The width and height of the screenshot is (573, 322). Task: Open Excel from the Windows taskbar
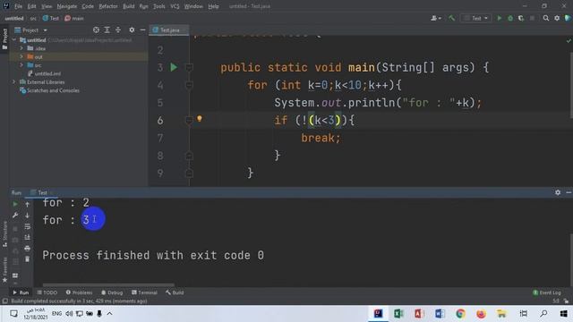[398, 313]
